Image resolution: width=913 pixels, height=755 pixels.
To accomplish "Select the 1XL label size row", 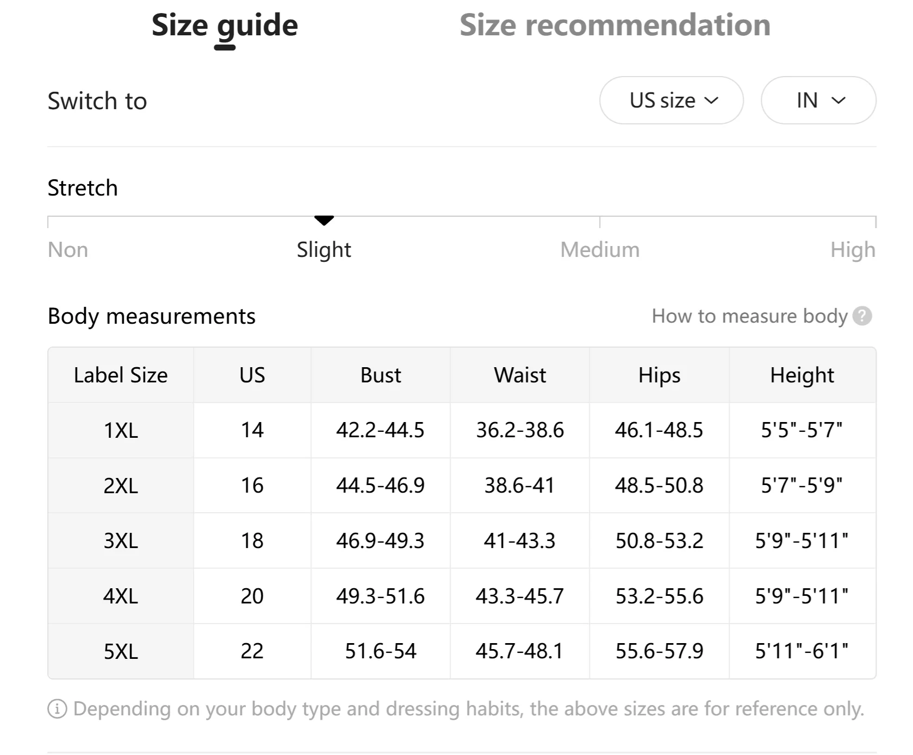I will [x=121, y=430].
